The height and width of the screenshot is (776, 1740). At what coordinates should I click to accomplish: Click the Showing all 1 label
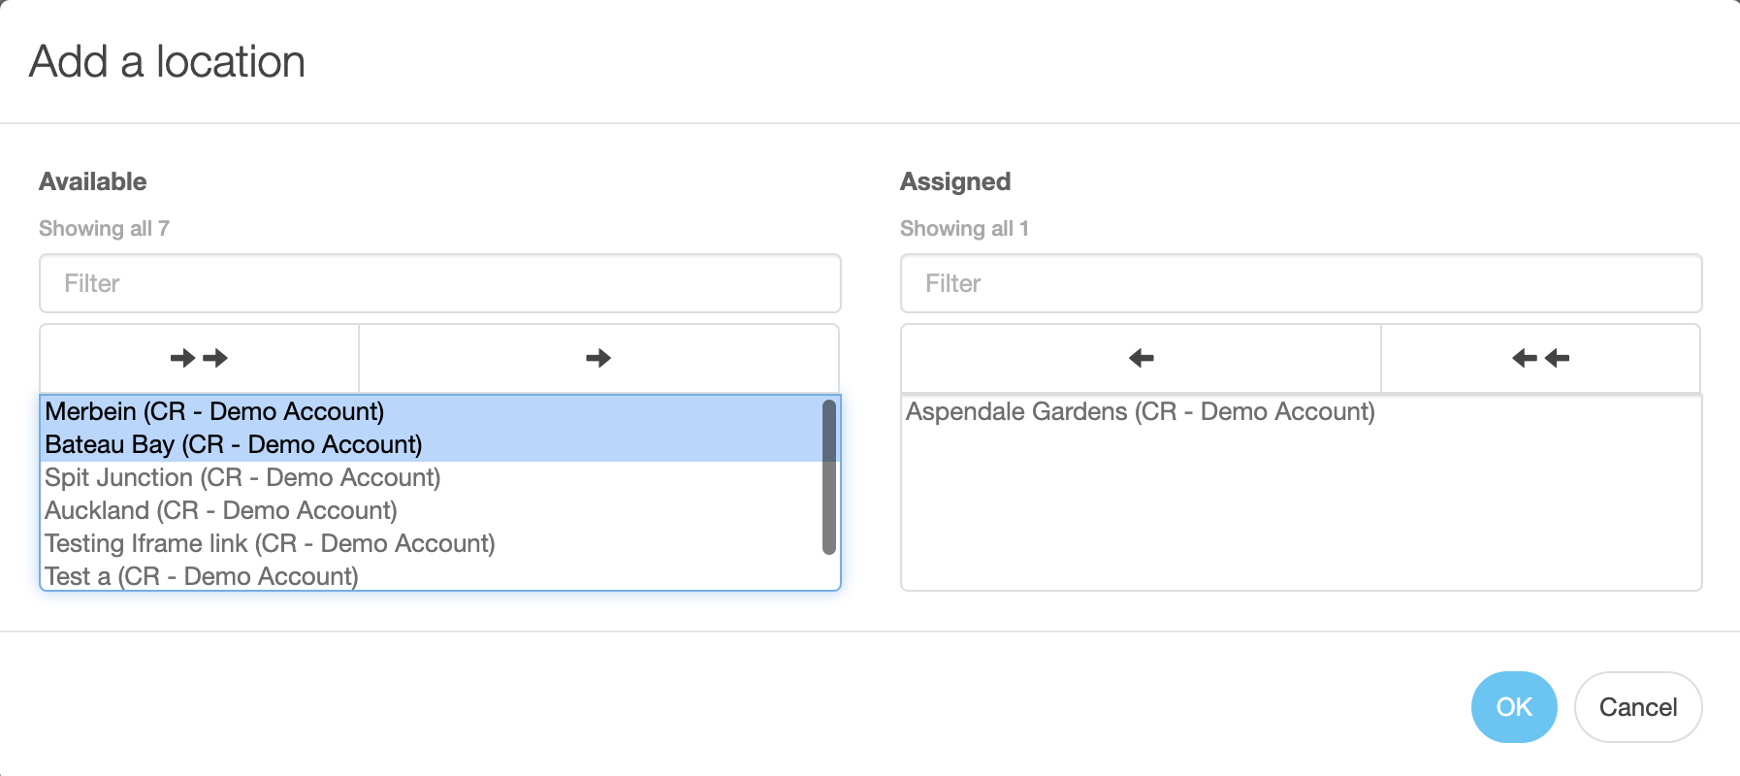964,228
